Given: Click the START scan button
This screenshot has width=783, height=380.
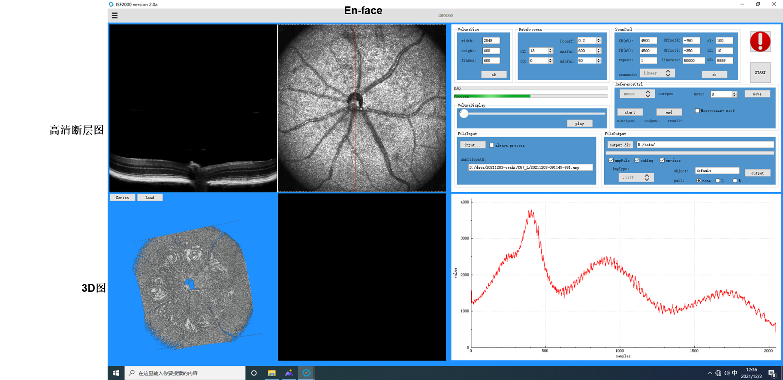Looking at the screenshot, I should (760, 72).
